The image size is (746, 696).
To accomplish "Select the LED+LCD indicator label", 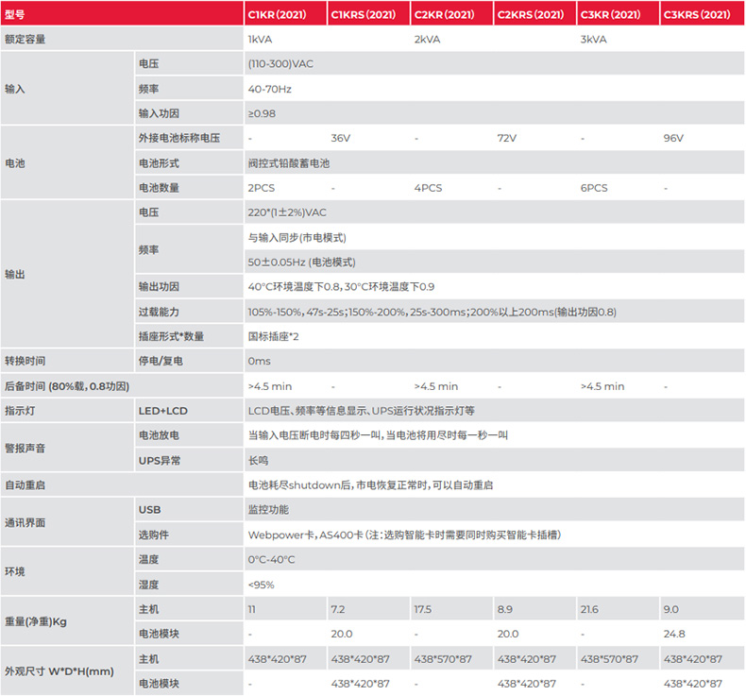I will [162, 411].
